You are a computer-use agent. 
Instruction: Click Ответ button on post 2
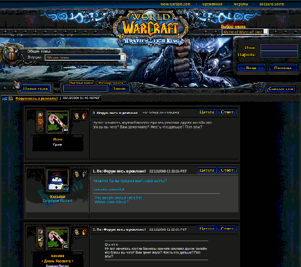pos(227,228)
